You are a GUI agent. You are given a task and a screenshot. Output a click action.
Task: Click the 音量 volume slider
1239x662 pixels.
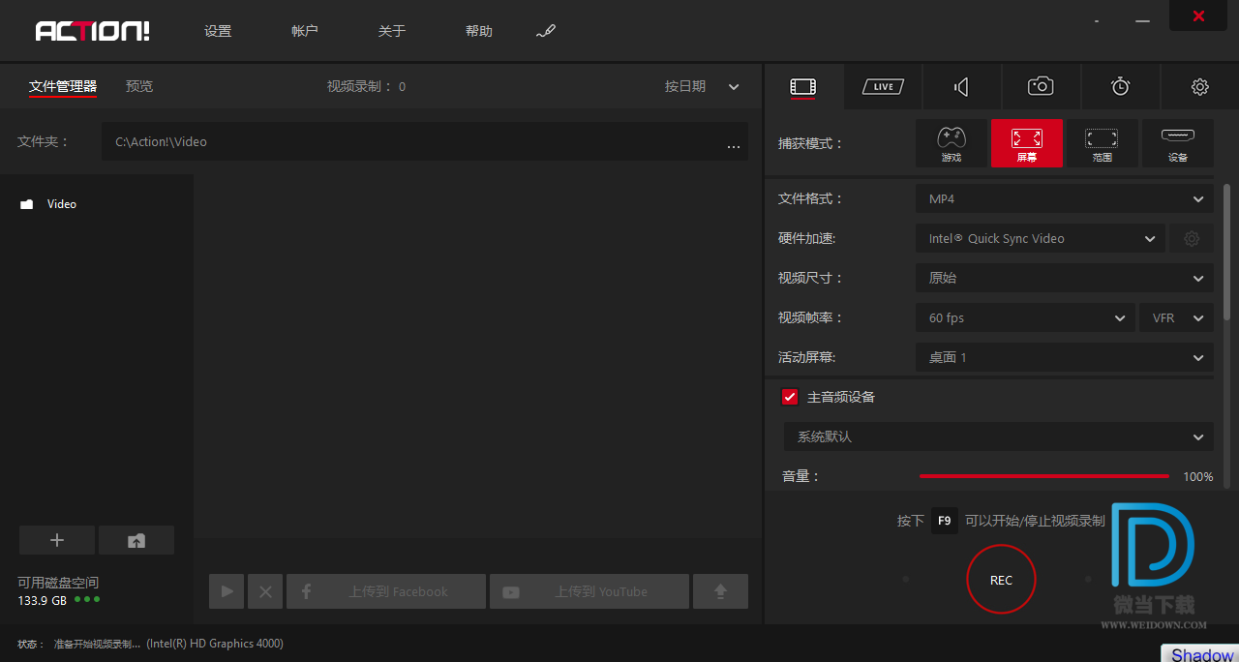click(x=1043, y=476)
